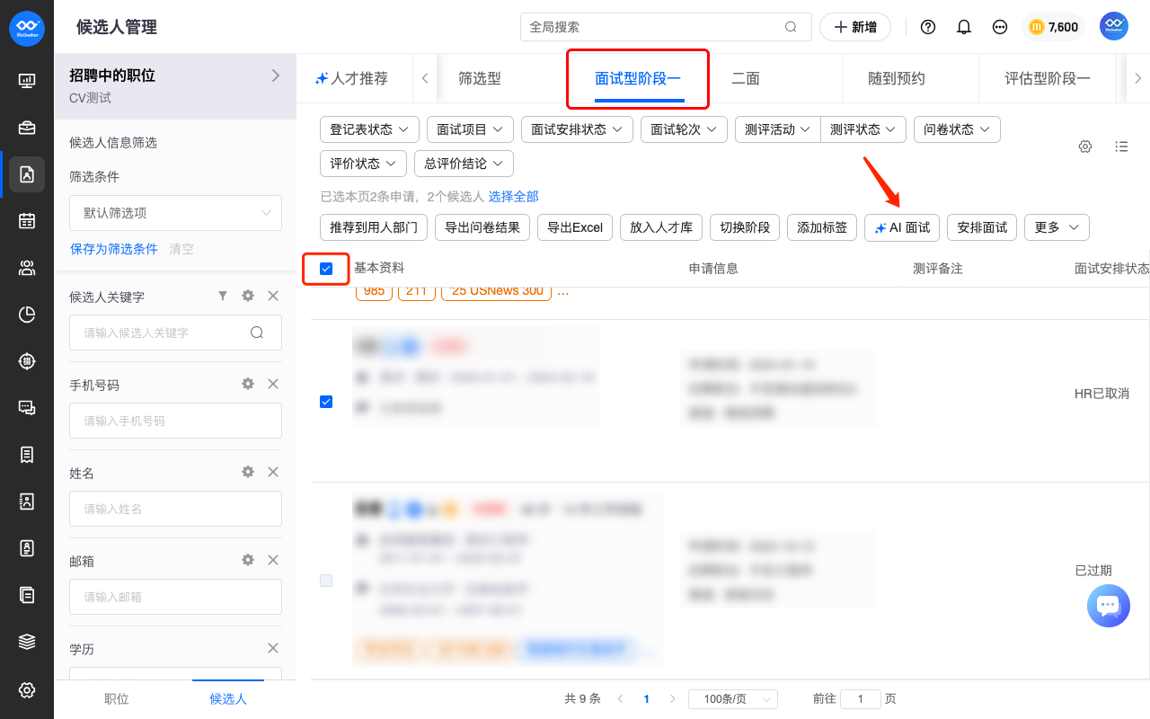Expand the 招聘中的职位 panel chevron
The image size is (1150, 719).
pyautogui.click(x=276, y=75)
